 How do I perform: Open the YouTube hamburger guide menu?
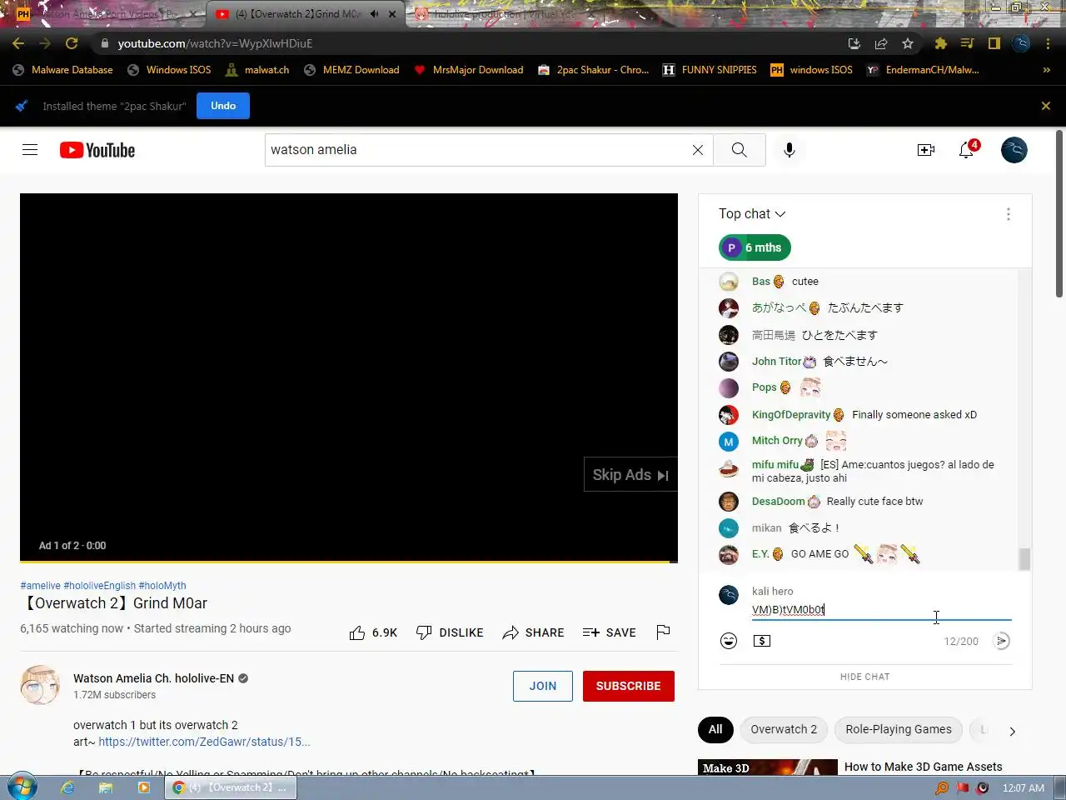30,150
